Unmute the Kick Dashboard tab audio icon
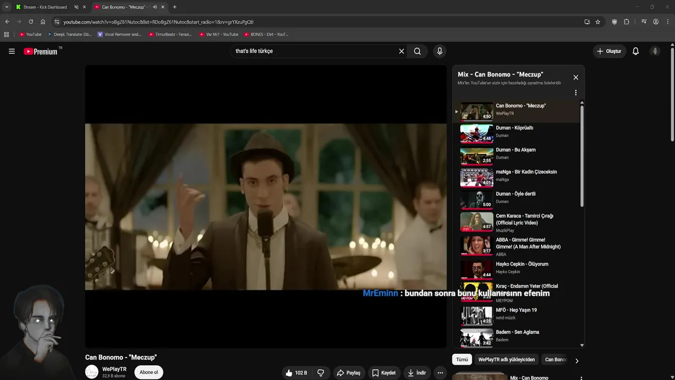This screenshot has height=380, width=675. pos(76,7)
